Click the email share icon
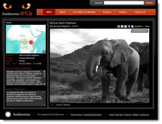 pos(122,27)
